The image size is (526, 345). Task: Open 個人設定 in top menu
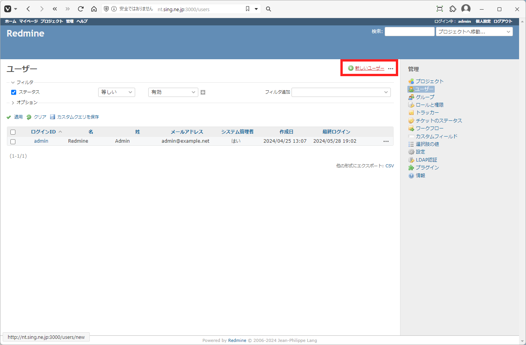483,21
